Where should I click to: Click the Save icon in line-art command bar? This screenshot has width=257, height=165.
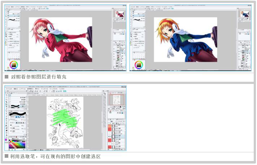coord(33,91)
